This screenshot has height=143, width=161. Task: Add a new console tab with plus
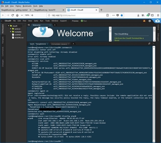(x=73, y=44)
